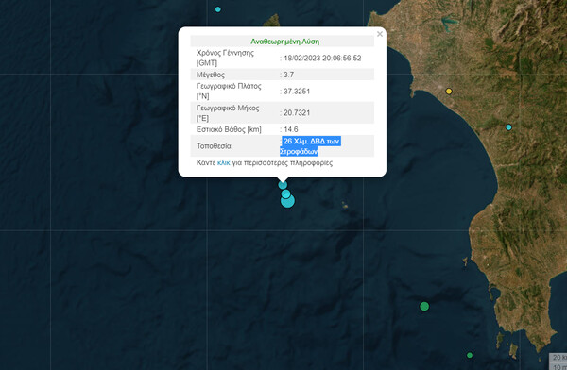This screenshot has width=567, height=370.
Task: Select the cyan earthquake marker near the top edge
Action: [218, 9]
